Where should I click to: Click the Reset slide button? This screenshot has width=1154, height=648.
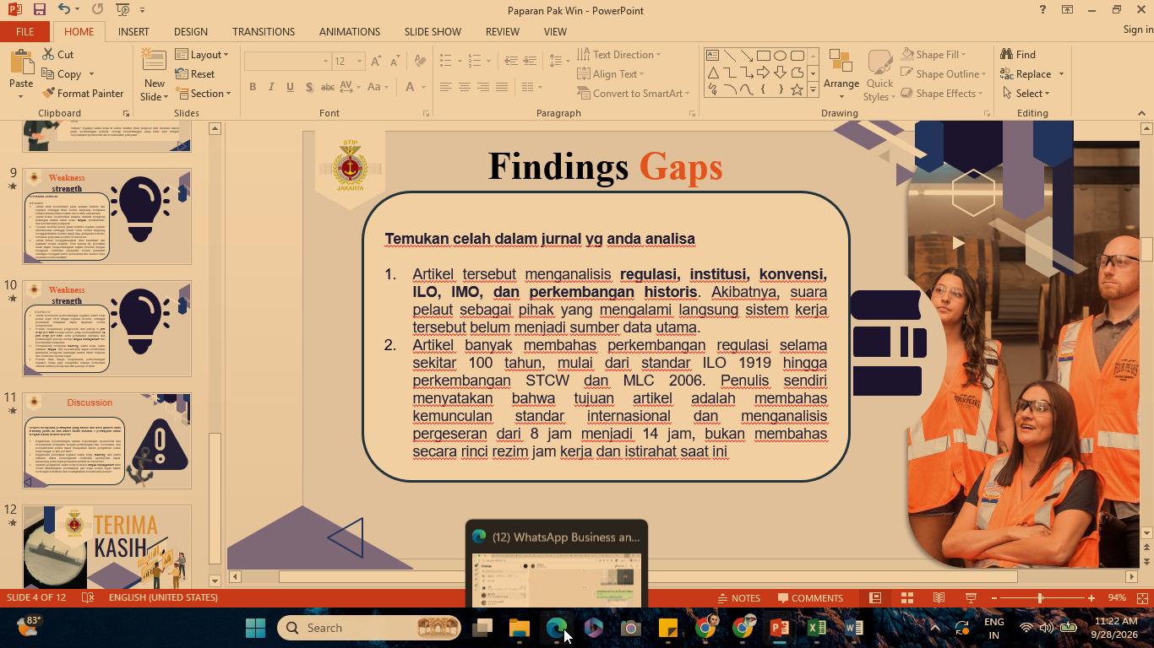pos(195,74)
